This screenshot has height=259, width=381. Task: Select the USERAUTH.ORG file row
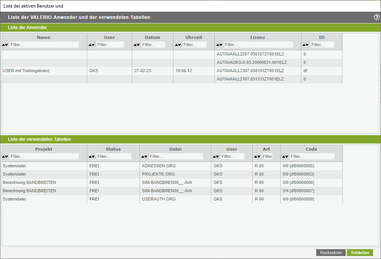159,199
